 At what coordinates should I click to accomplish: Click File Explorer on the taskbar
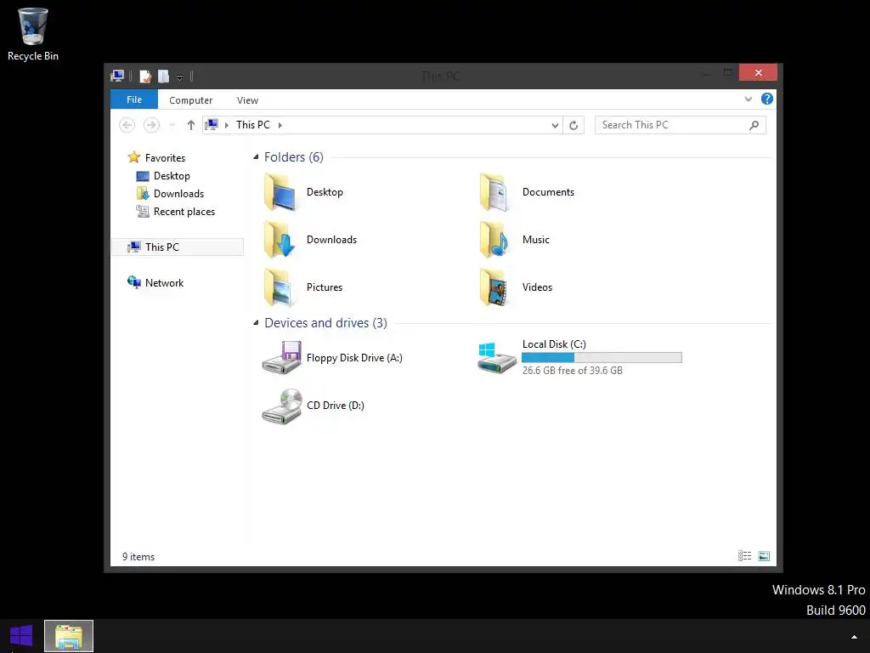(69, 636)
